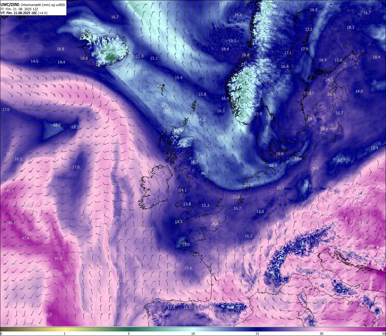Click the map value 25.0
The image size is (386, 336).
pos(331,94)
